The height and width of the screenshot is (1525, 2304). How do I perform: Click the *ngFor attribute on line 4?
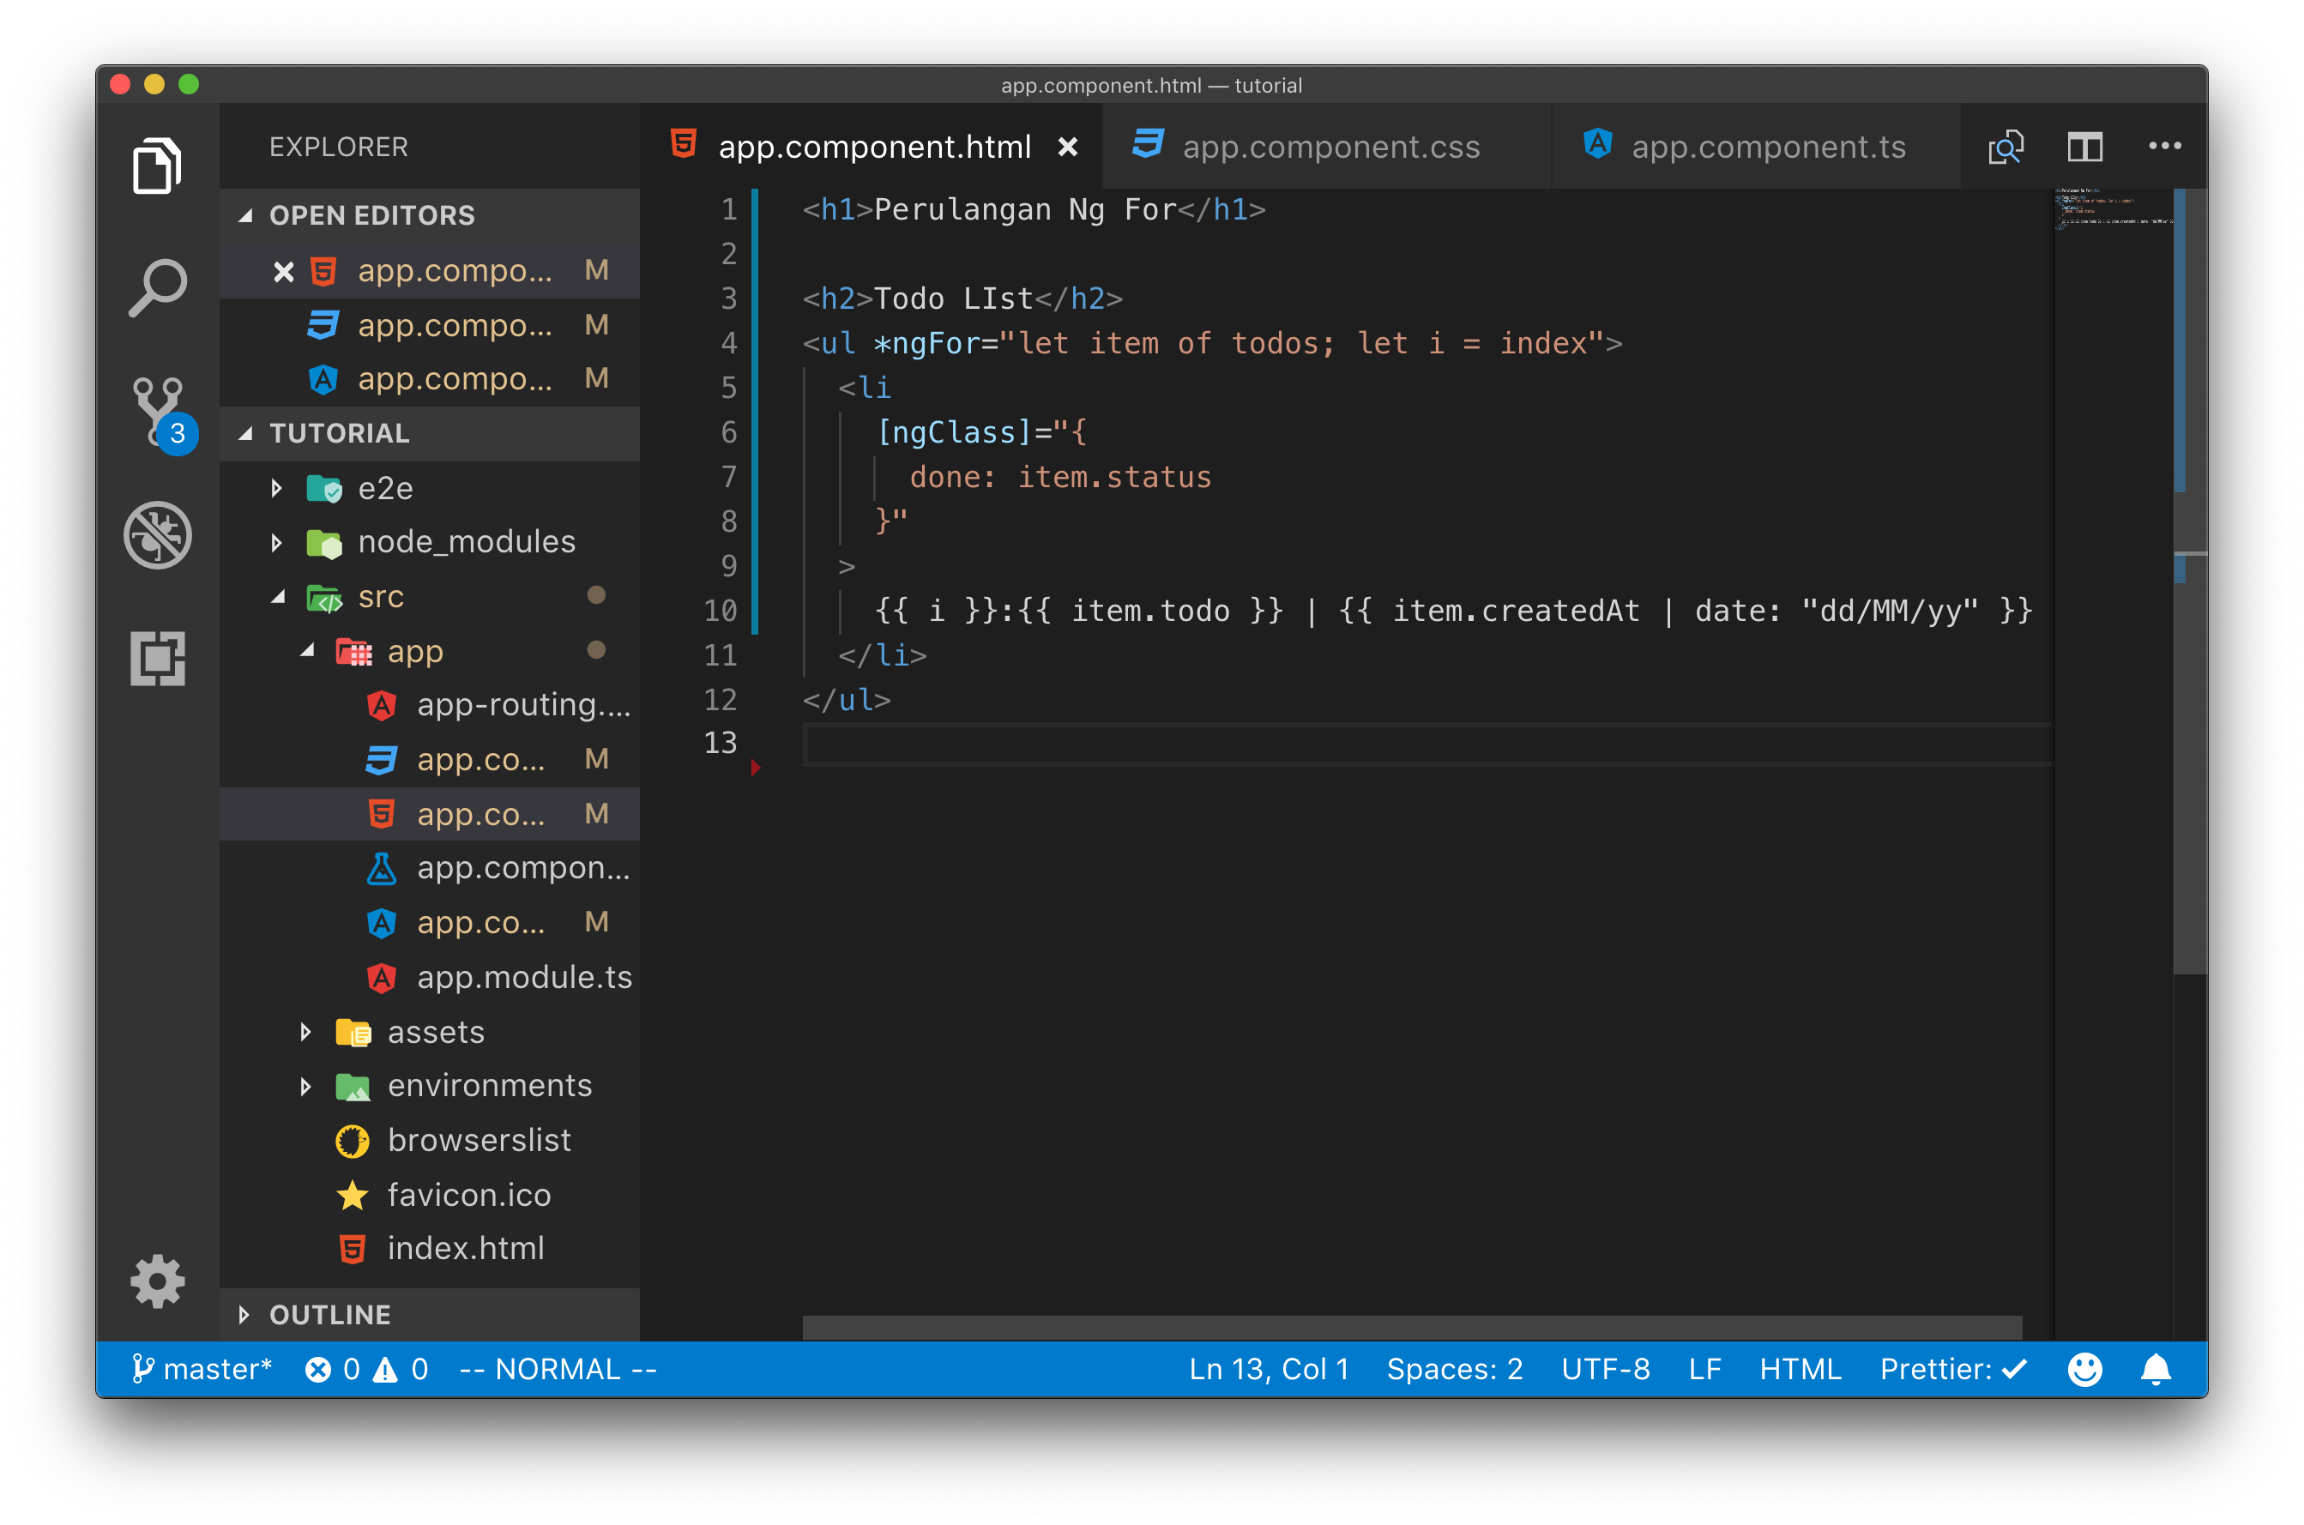click(x=926, y=343)
